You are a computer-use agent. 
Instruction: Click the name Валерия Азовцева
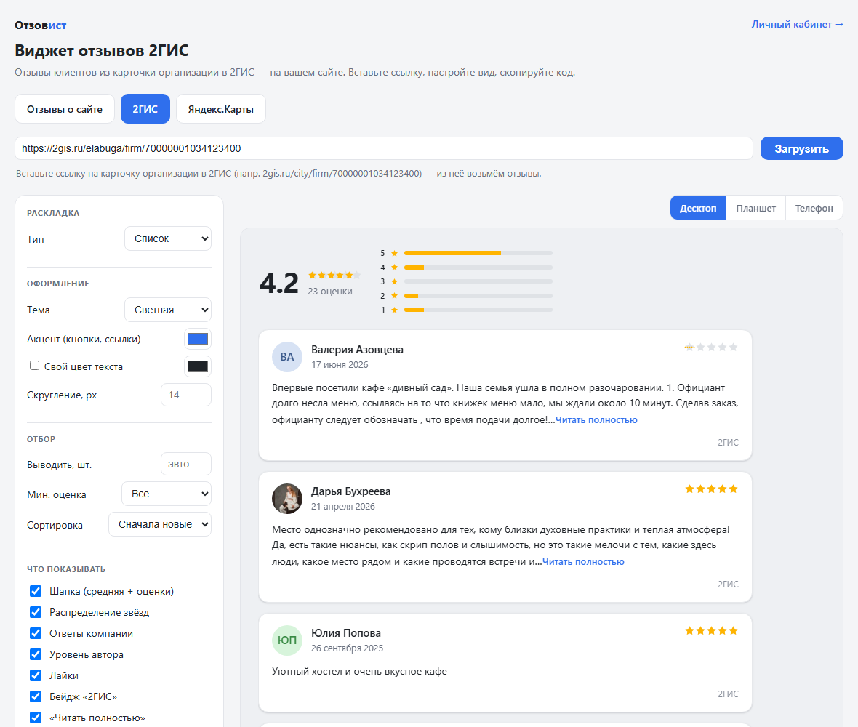coord(357,350)
